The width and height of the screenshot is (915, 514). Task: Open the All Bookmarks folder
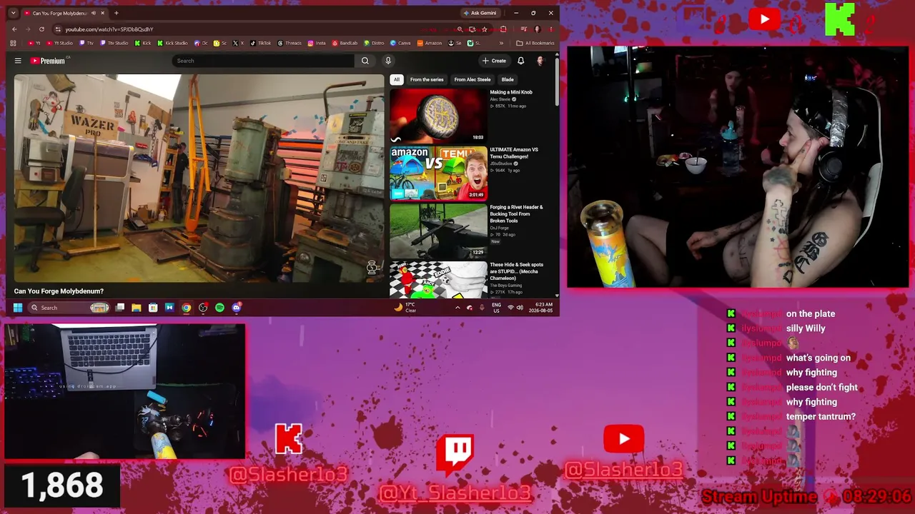point(535,43)
